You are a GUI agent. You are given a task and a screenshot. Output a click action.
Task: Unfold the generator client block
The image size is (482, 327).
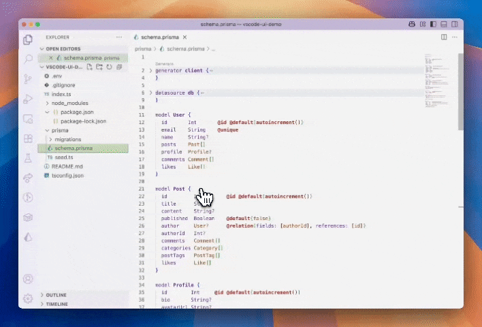(150, 70)
